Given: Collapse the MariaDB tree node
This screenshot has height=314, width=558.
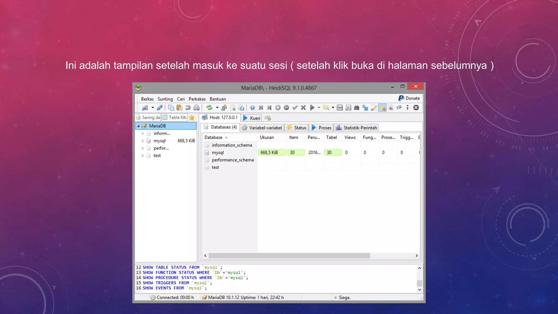Looking at the screenshot, I should [x=138, y=126].
